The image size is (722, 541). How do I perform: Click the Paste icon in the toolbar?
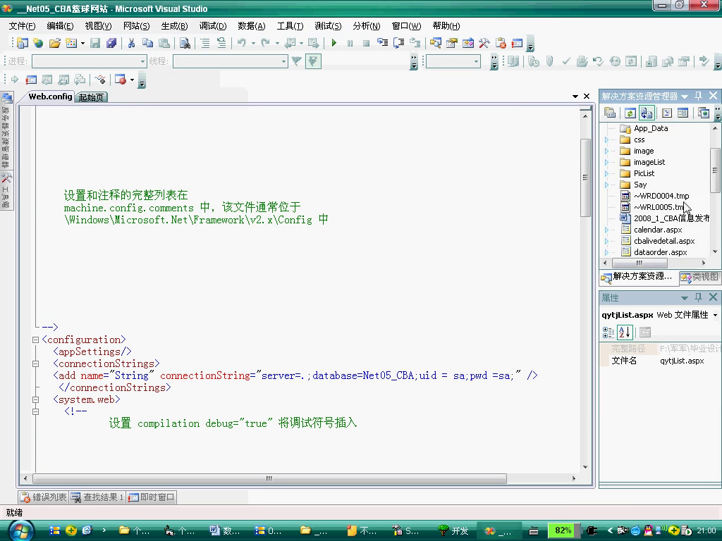click(x=164, y=43)
